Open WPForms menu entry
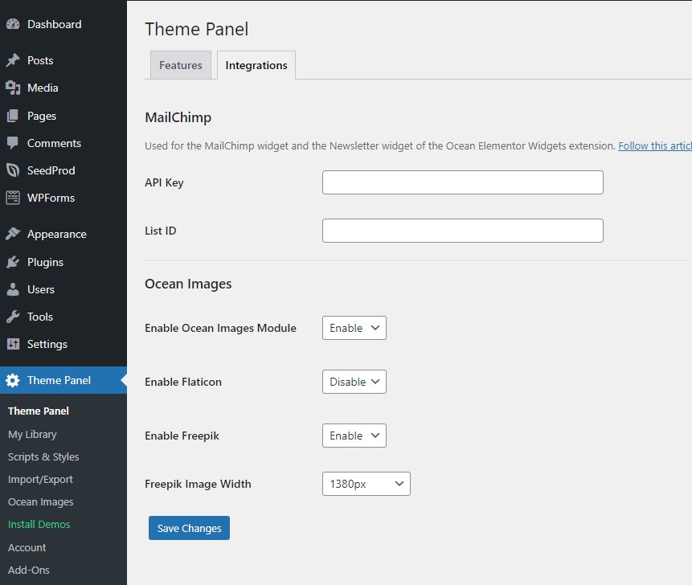692x585 pixels. [x=51, y=198]
